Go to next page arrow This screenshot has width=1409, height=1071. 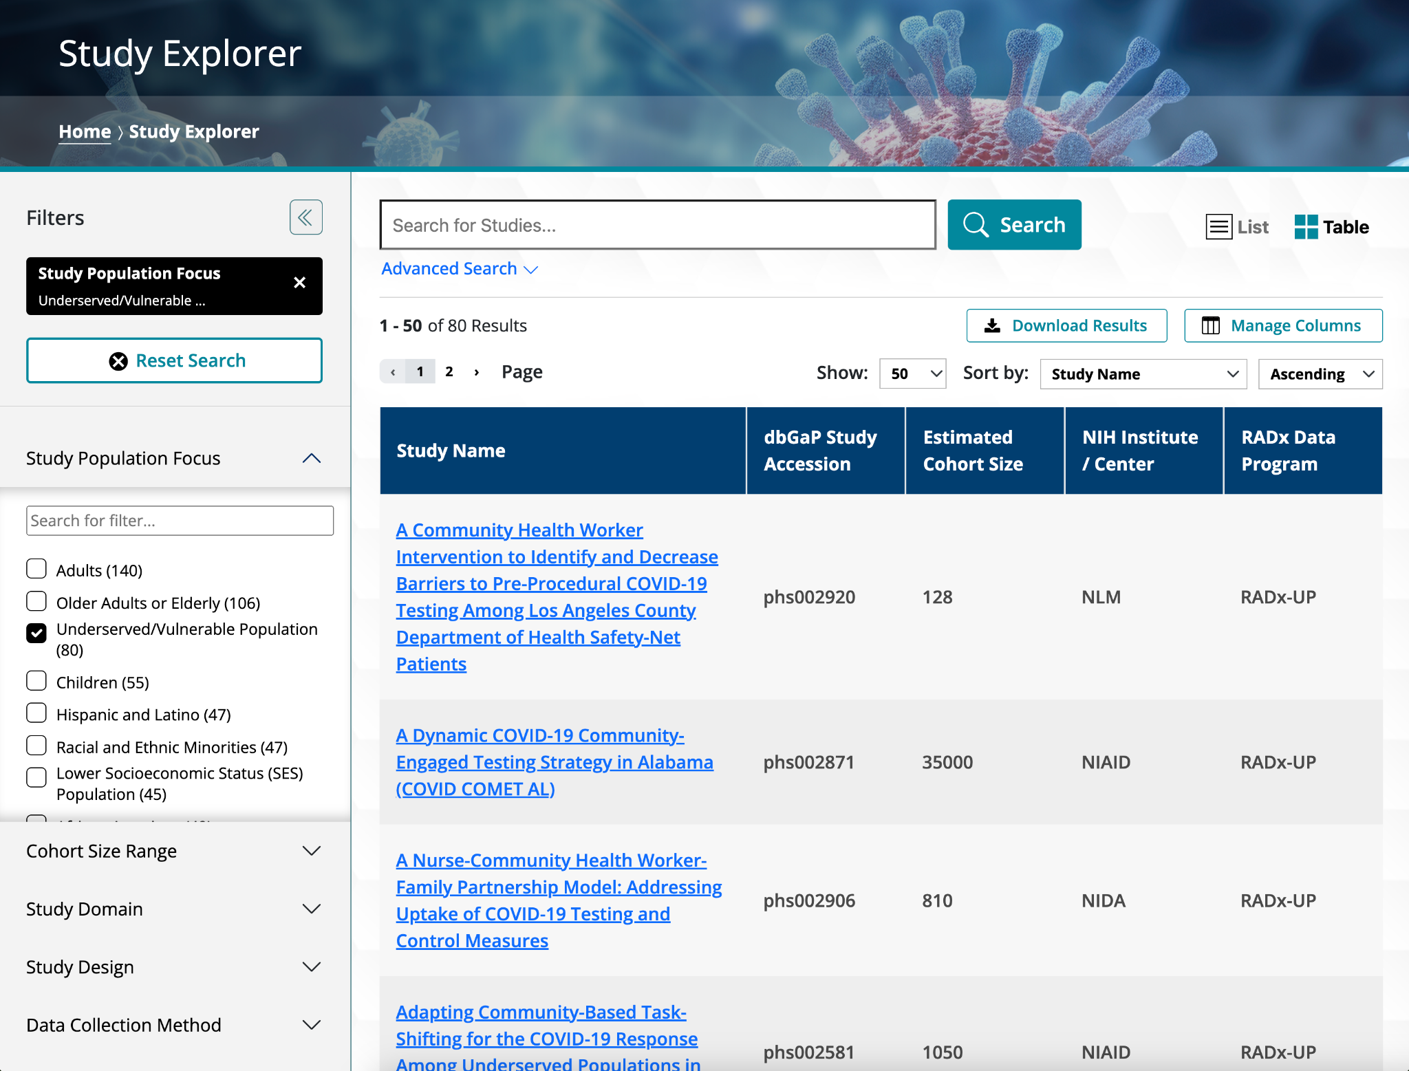477,372
